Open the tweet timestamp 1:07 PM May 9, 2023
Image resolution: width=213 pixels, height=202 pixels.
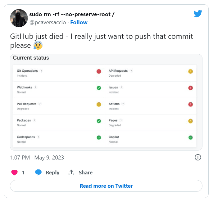click(x=37, y=158)
